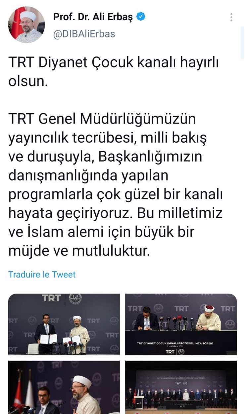245x414 pixels.
Task: Open the tweet's three-dot more options menu
Action: tap(231, 17)
